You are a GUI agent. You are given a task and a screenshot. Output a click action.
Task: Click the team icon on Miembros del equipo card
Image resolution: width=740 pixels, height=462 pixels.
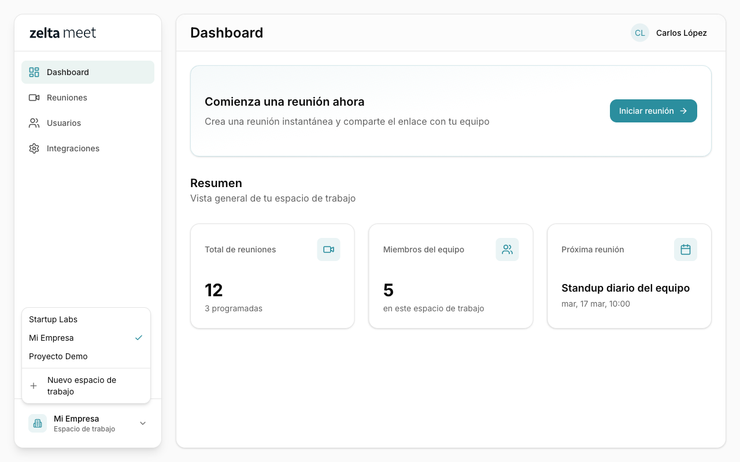(x=507, y=249)
